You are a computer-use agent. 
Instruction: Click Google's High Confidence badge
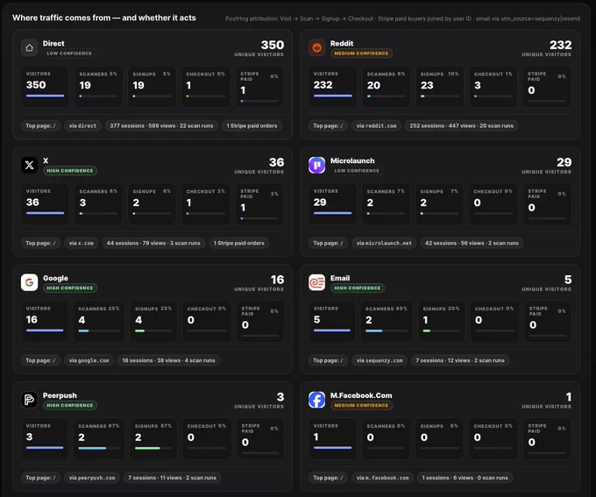coord(70,288)
